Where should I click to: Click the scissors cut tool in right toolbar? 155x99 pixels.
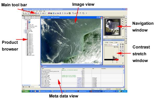[126, 39]
